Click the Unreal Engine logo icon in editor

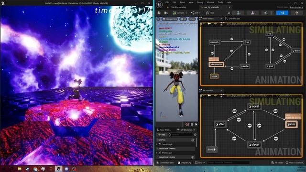(159, 5)
